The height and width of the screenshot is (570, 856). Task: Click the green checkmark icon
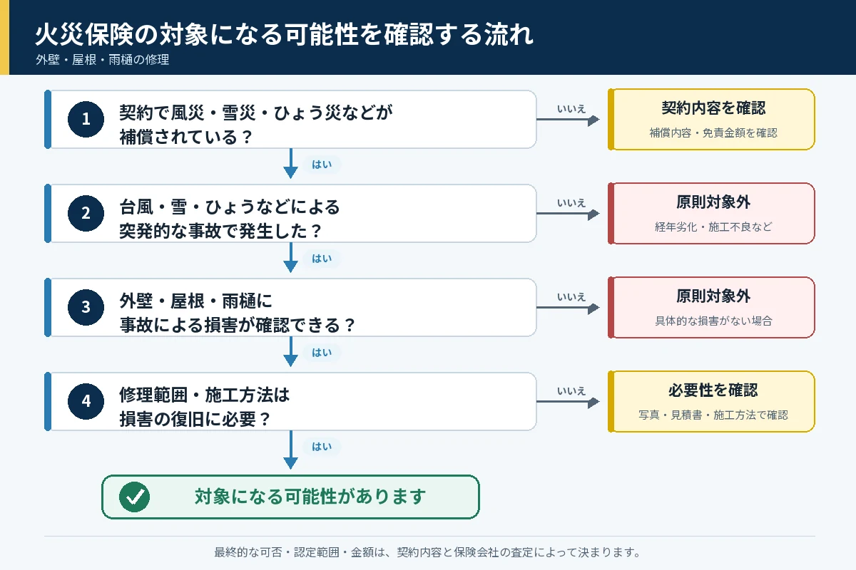(134, 497)
